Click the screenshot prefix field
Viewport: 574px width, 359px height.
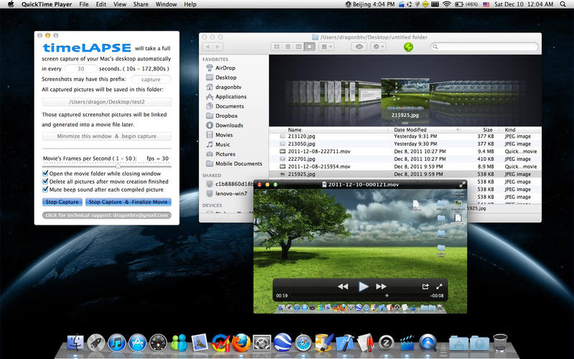[151, 80]
